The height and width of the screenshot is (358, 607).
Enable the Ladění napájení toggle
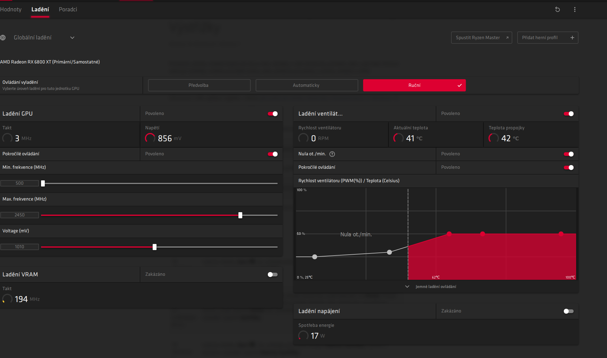point(568,311)
